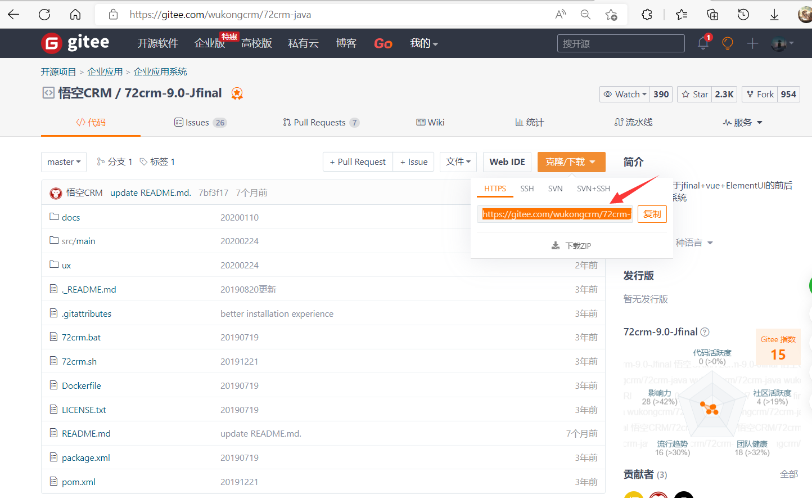Fork the repository with the Fork button
The width and height of the screenshot is (812, 498).
(x=760, y=95)
